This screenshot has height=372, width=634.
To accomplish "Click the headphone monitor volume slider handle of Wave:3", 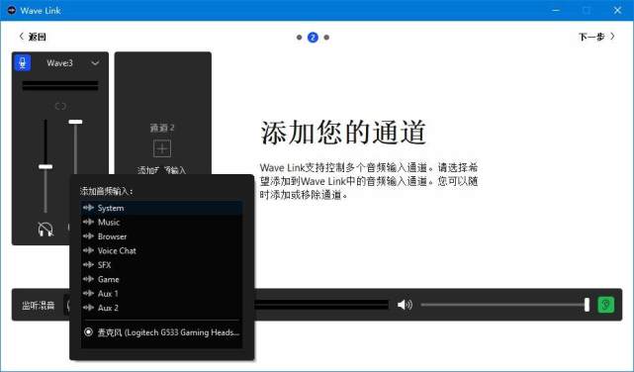I will click(45, 166).
